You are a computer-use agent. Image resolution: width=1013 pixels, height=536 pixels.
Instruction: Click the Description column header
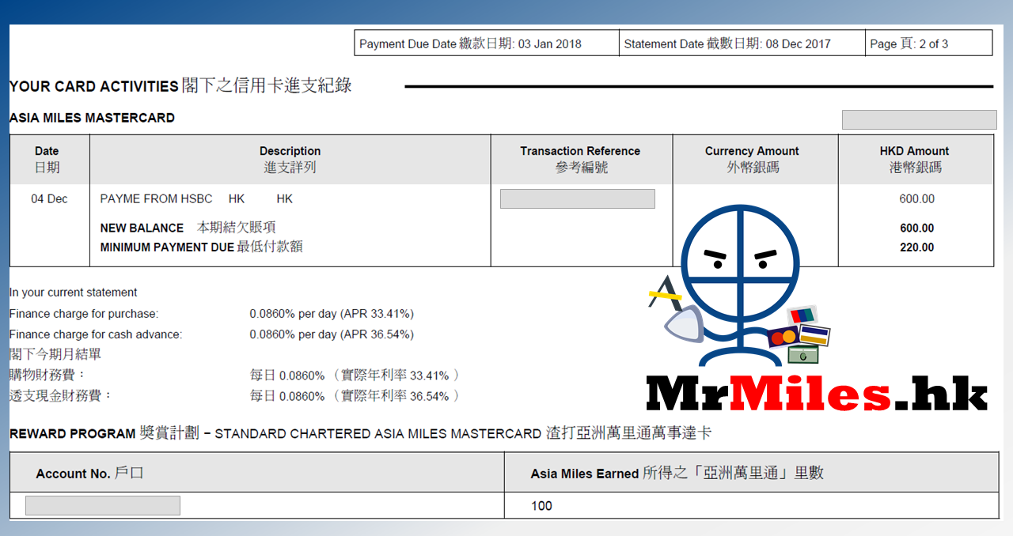[290, 159]
